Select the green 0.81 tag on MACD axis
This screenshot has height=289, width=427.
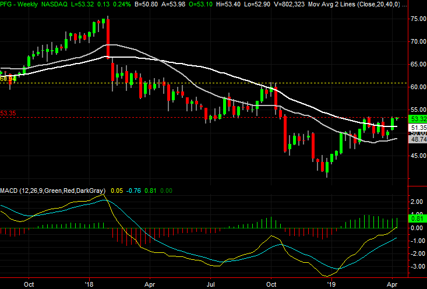point(417,218)
